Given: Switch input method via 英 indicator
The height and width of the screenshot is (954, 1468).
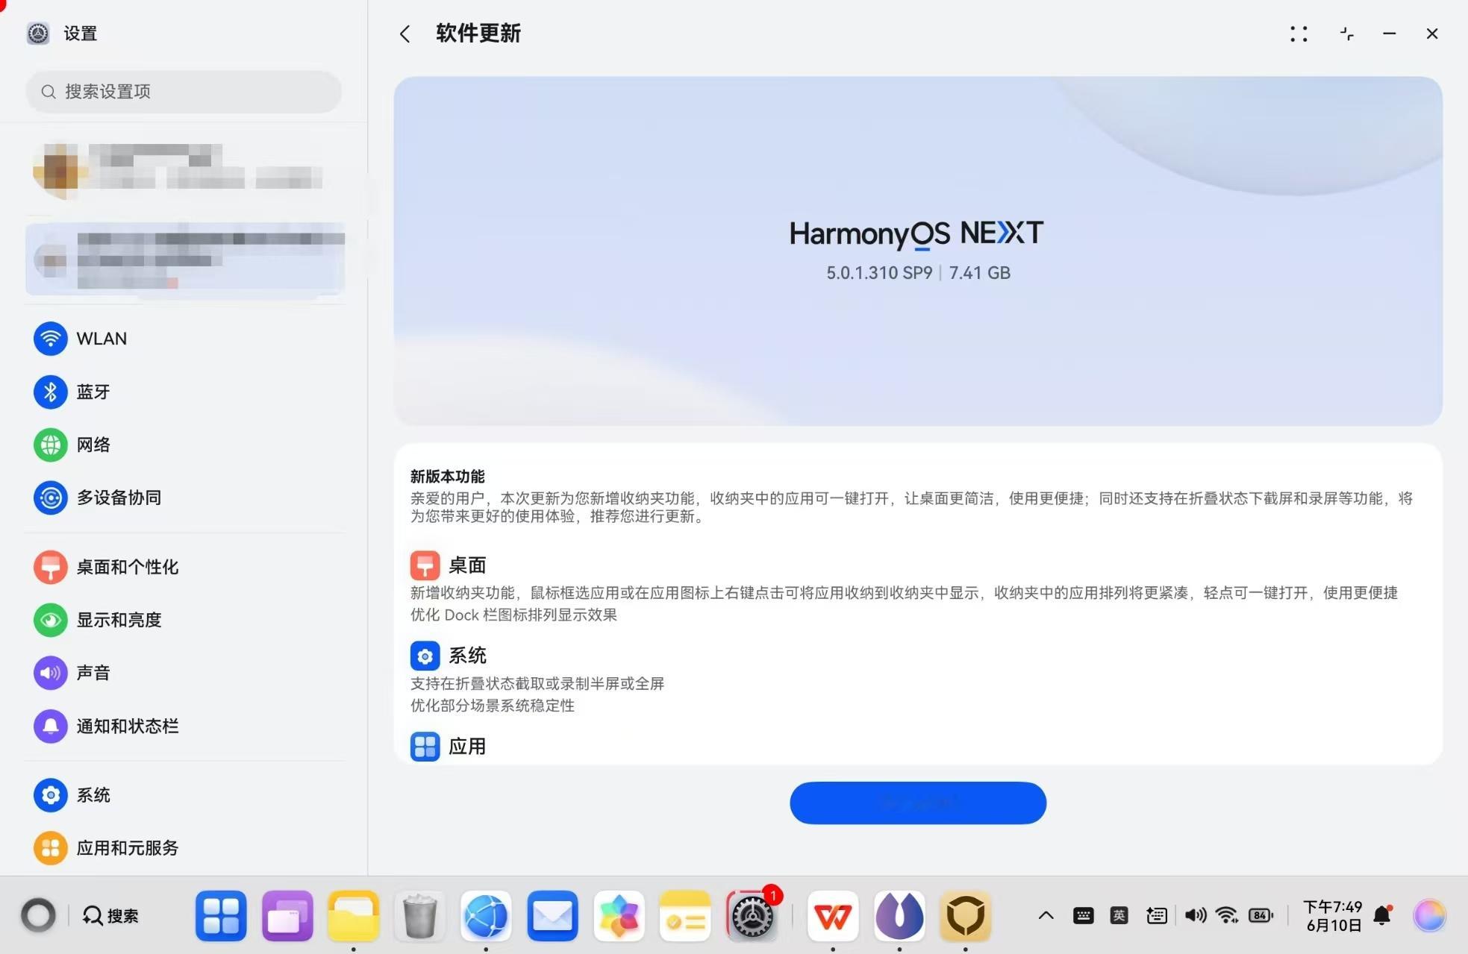Looking at the screenshot, I should [1119, 915].
